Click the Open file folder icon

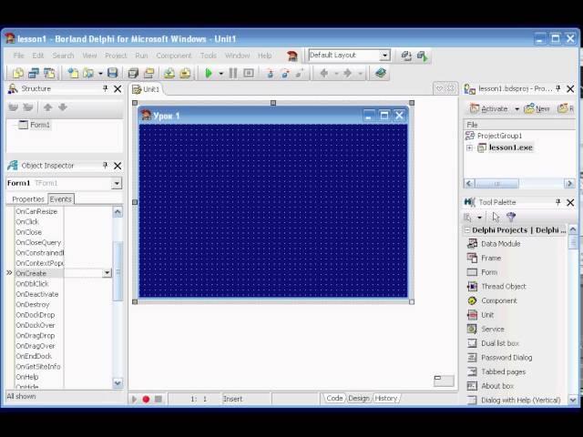[x=88, y=73]
